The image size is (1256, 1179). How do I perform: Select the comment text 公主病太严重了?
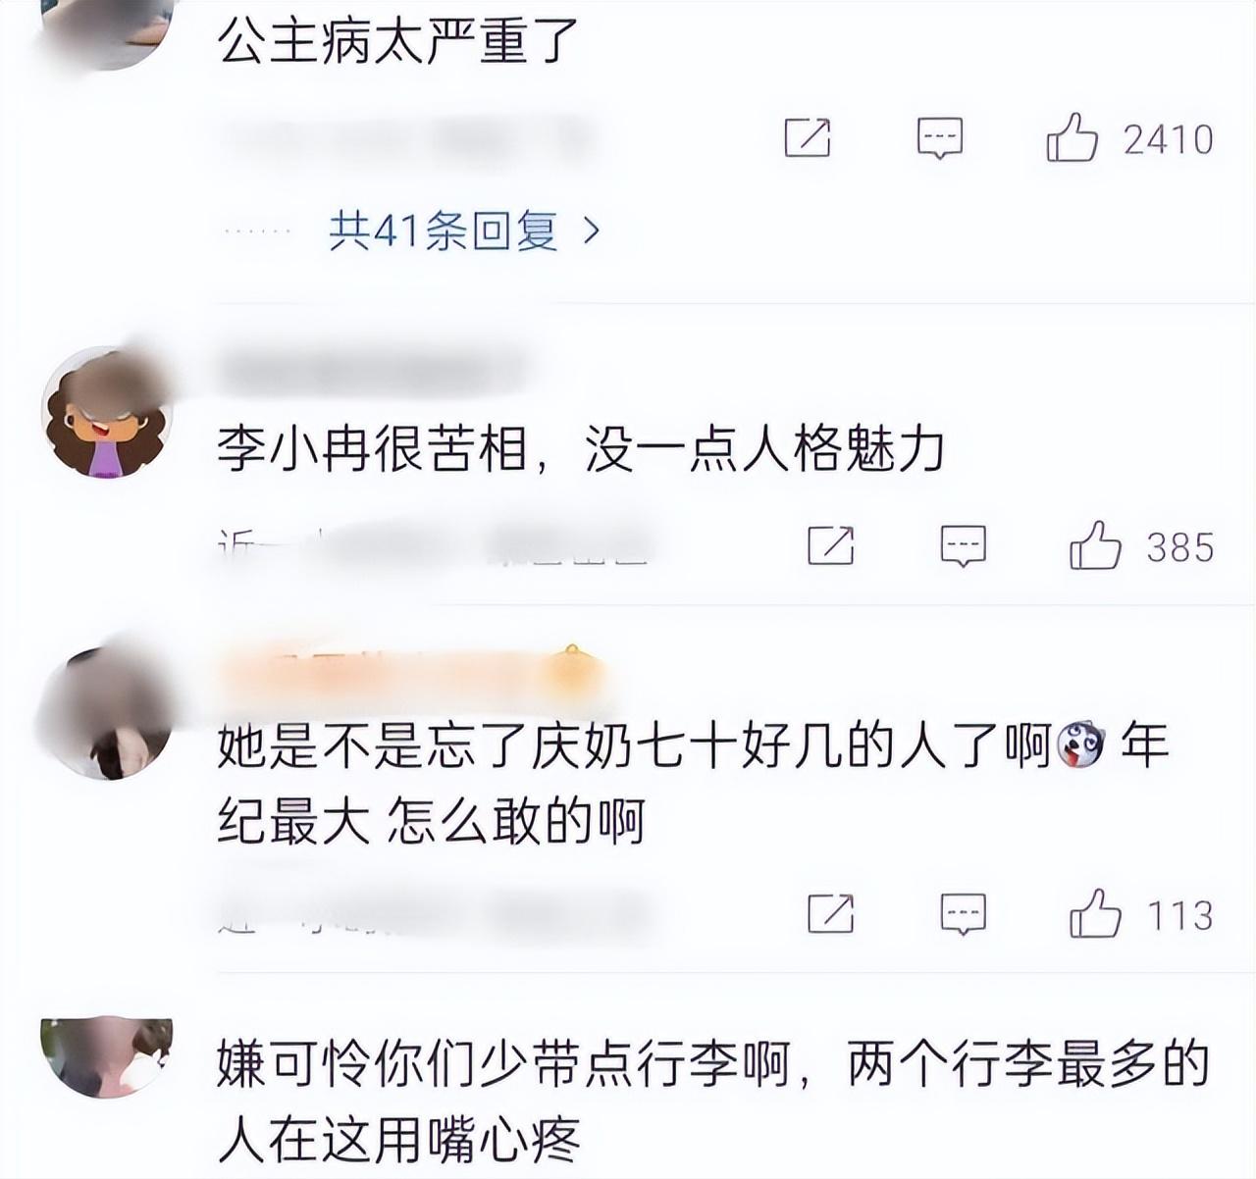pos(399,41)
